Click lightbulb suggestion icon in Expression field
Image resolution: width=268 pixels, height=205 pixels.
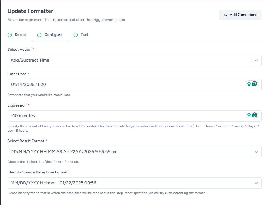tap(249, 115)
